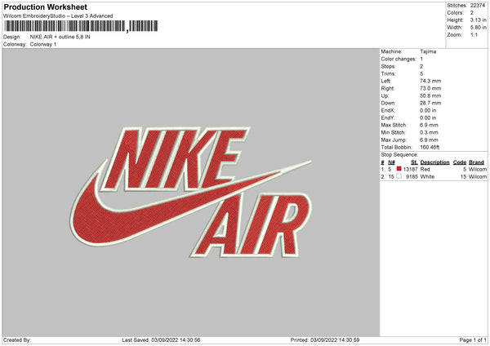The height and width of the screenshot is (346, 490).
Task: Click the 'Wilcom' brand in Red row
Action: coord(478,169)
